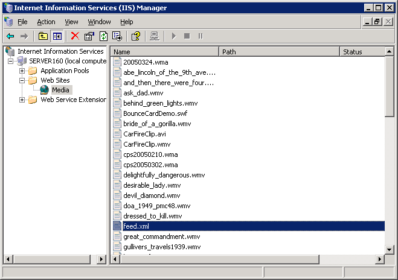Click the Back arrow toolbar button
The height and width of the screenshot is (280, 398).
10,36
